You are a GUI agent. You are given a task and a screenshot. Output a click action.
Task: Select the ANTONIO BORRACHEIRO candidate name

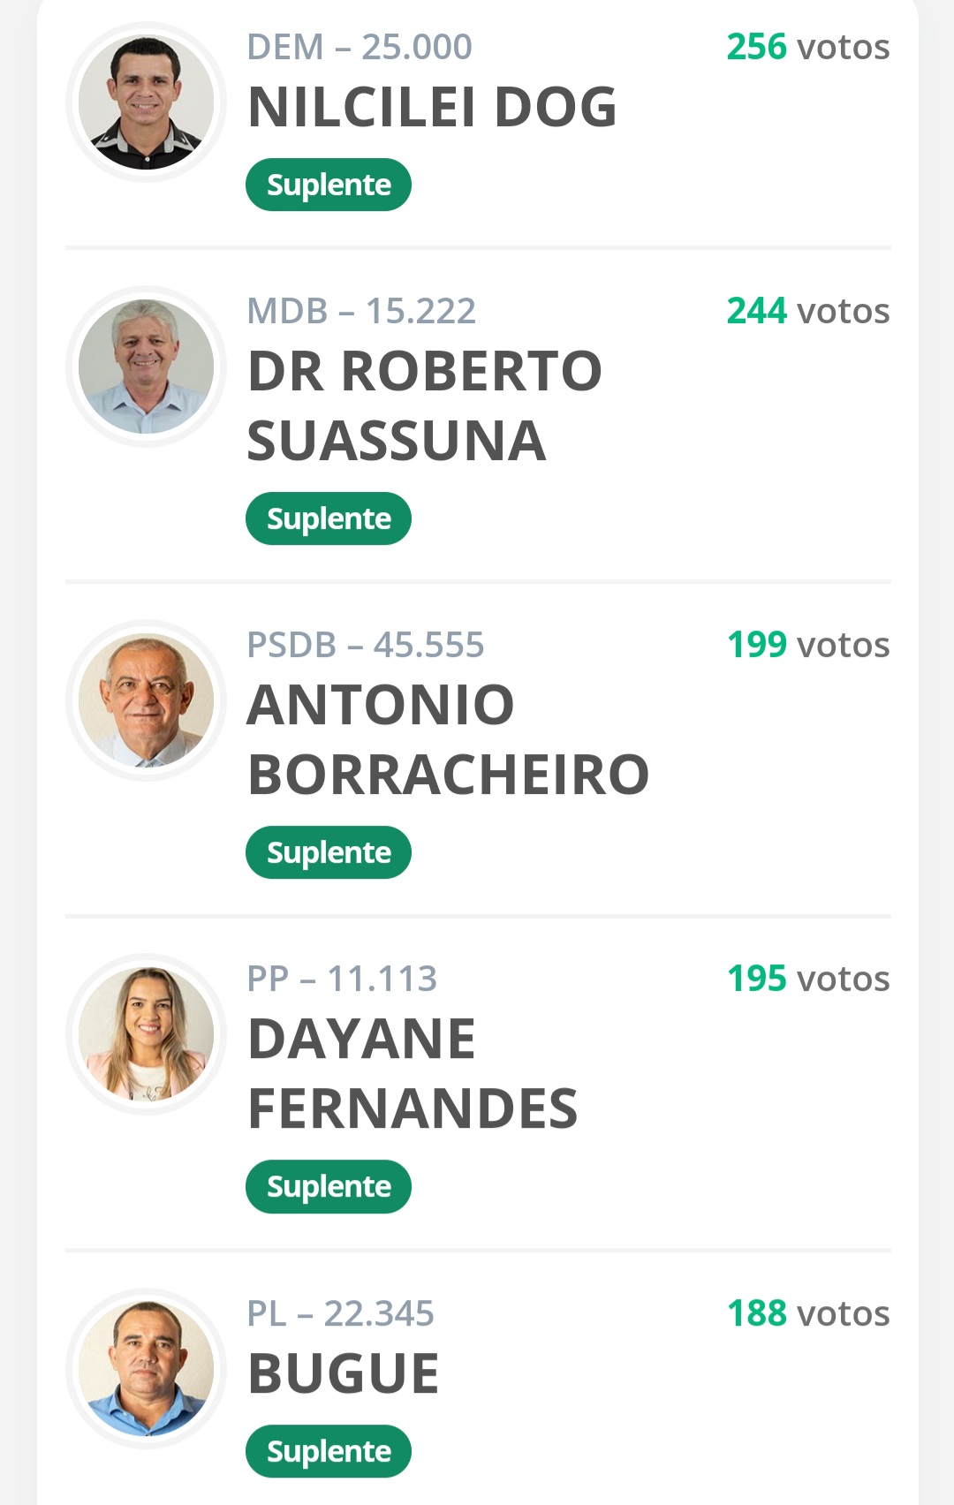tap(448, 739)
